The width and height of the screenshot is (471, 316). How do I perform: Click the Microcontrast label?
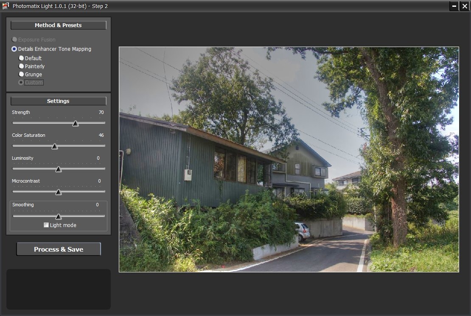(x=26, y=181)
